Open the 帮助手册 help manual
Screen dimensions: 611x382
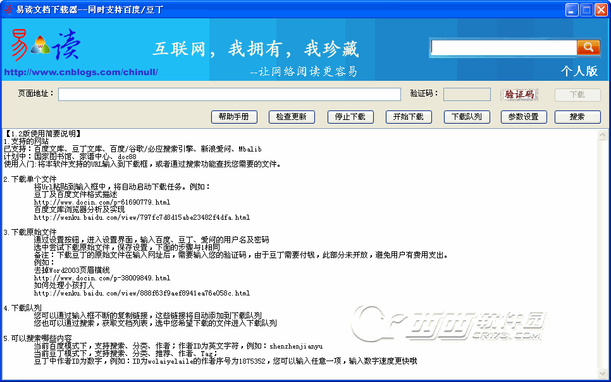pyautogui.click(x=234, y=117)
